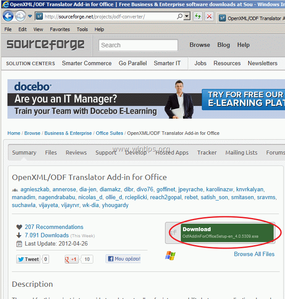Switch to the Summary tab
The width and height of the screenshot is (285, 299).
[x=24, y=152]
